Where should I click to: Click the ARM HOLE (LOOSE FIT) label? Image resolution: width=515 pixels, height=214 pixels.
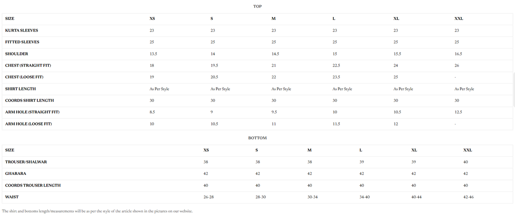click(28, 124)
